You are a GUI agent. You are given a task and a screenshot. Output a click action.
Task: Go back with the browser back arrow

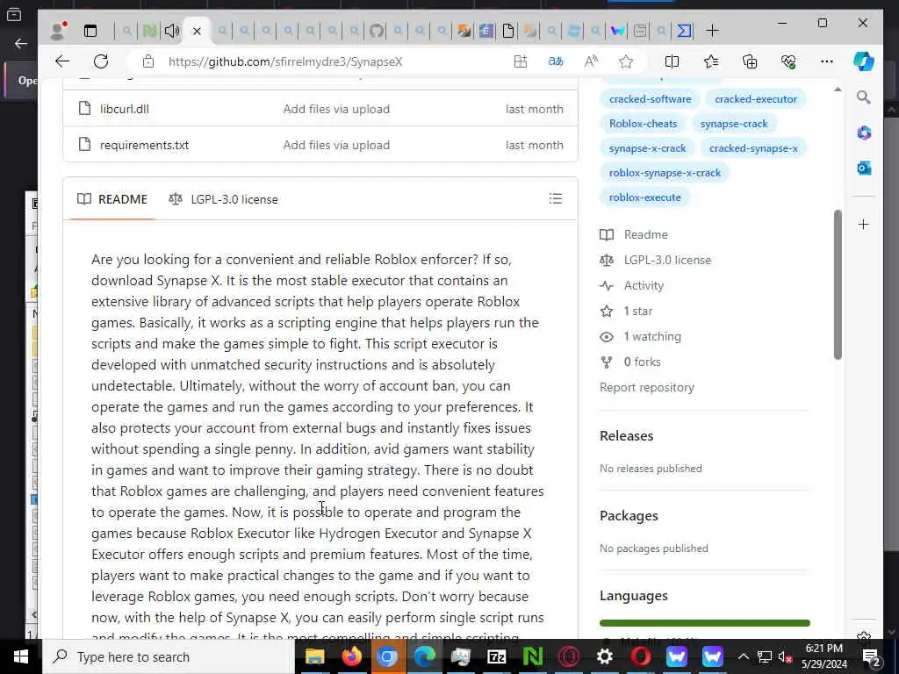coord(62,61)
